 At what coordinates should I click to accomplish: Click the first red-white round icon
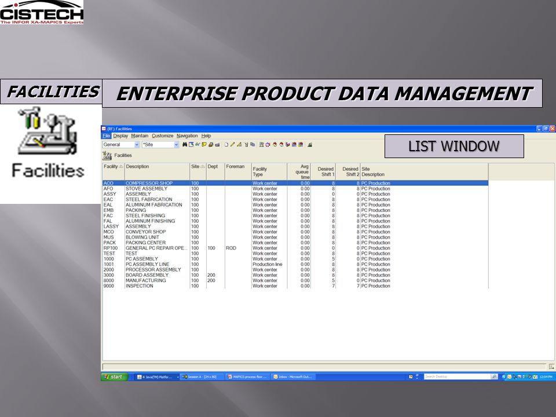click(x=275, y=144)
